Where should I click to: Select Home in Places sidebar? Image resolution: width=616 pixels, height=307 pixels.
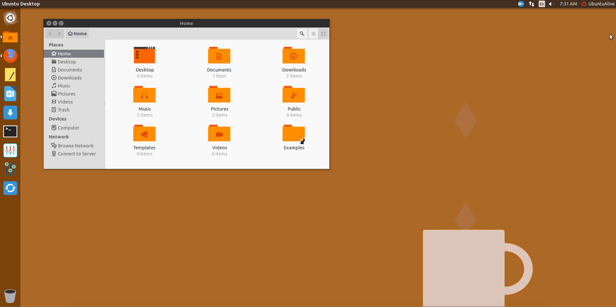(74, 54)
